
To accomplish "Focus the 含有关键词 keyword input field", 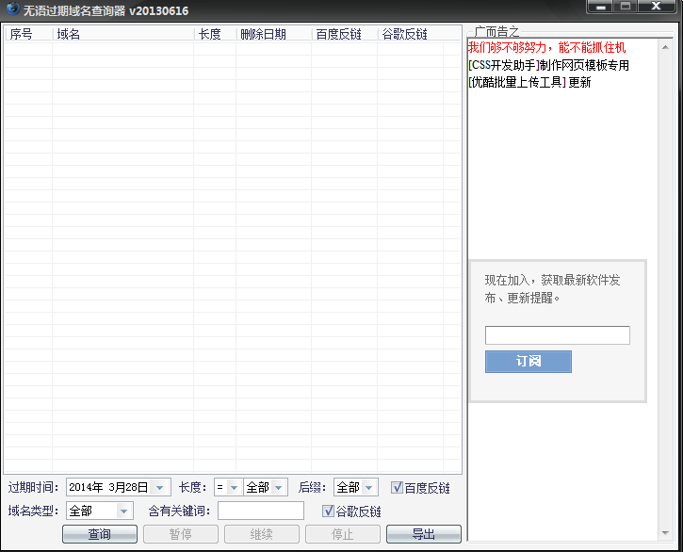I will click(261, 511).
